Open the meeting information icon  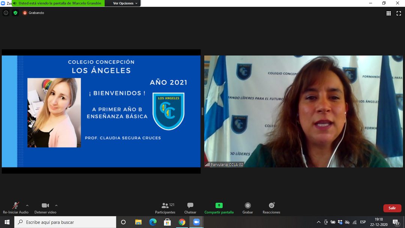coord(6,13)
